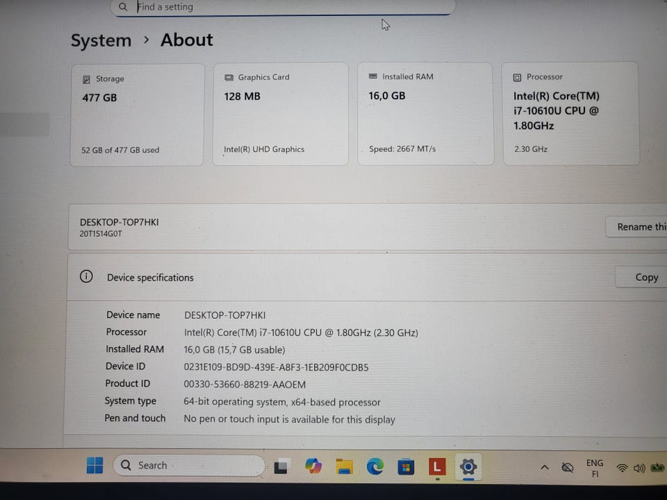Open the Processor info card
The width and height of the screenshot is (667, 500).
pos(571,113)
